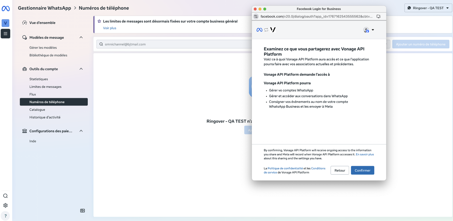This screenshot has width=453, height=221.
Task: Toggle the sidebar collapse panel icon
Action: point(82,211)
